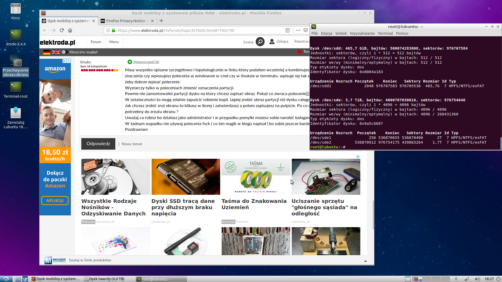Open the Forum navigation item

tap(96, 42)
